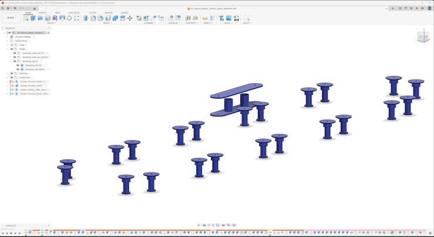Viewport: 434px width, 237px height.
Task: Open the CREATE dropdown menu
Action: [50, 23]
